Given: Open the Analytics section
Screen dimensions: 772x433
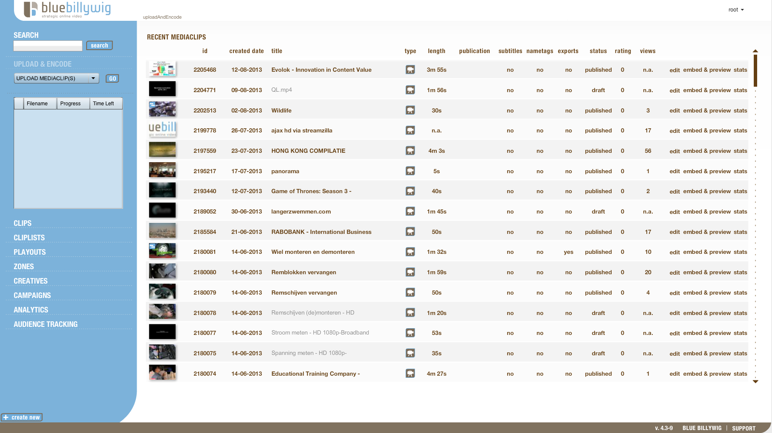Looking at the screenshot, I should click(x=31, y=310).
